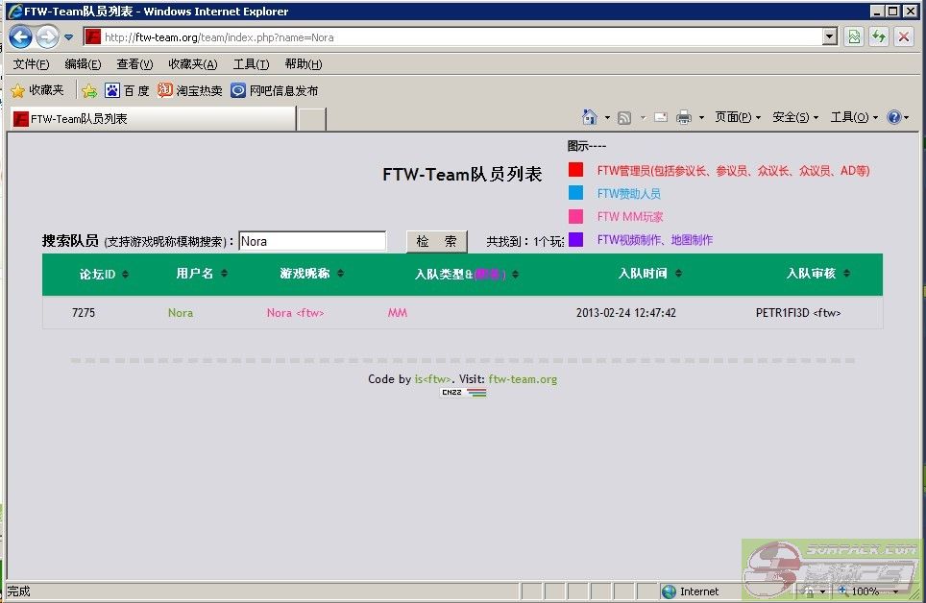
Task: Open the 安全(S) dropdown menu
Action: (795, 117)
